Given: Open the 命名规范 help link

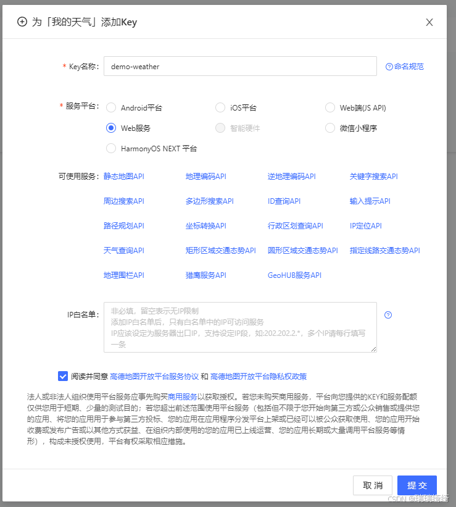Looking at the screenshot, I should [x=408, y=67].
